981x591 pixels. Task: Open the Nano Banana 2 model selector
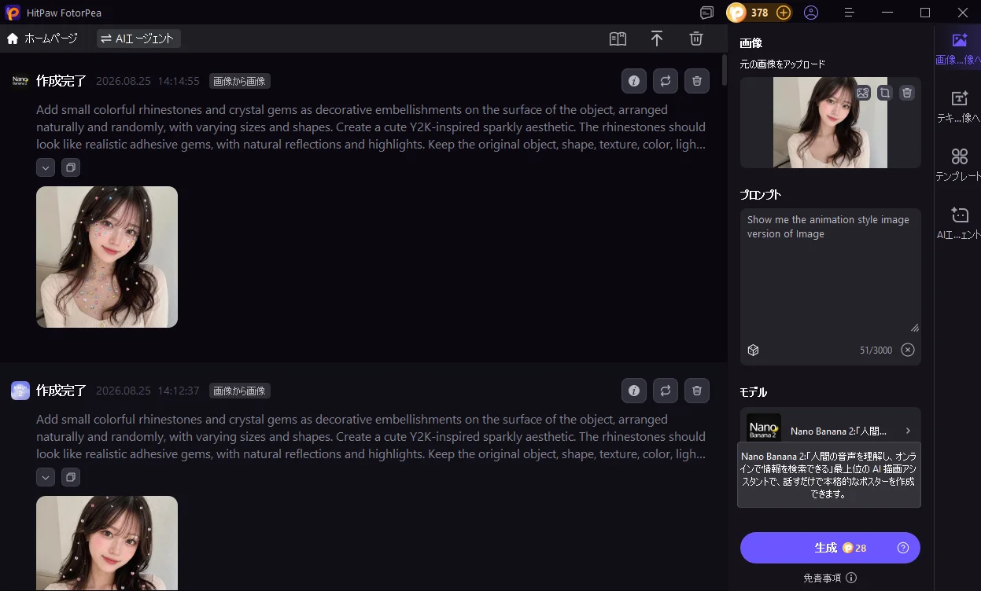tap(830, 431)
